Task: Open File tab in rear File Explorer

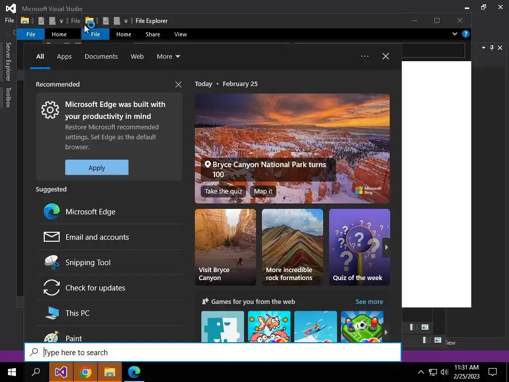Action: pos(31,34)
